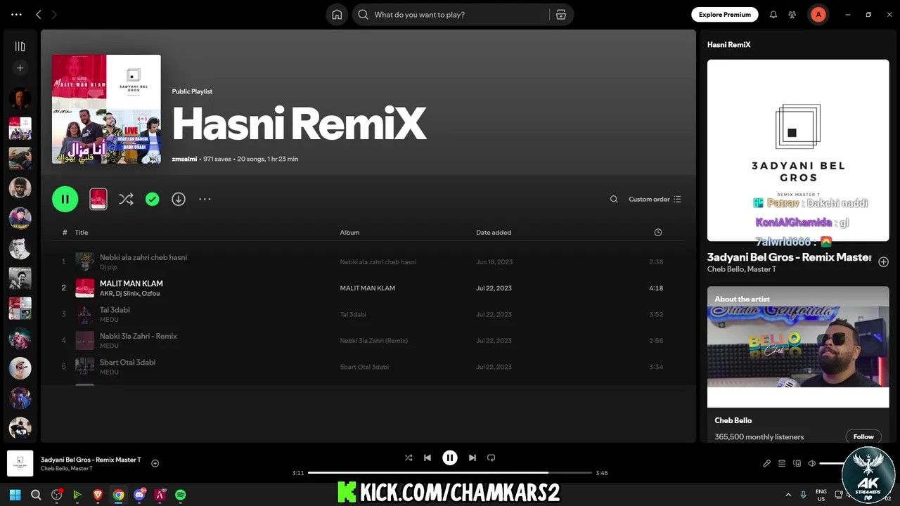Toggle the green saved-to-library checkmark

pyautogui.click(x=152, y=200)
